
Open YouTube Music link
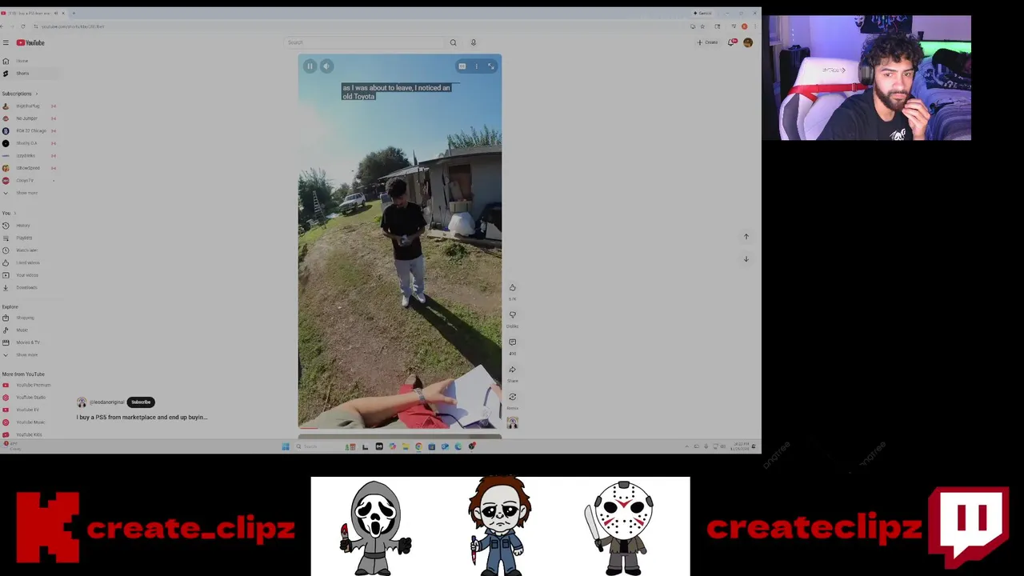30,422
